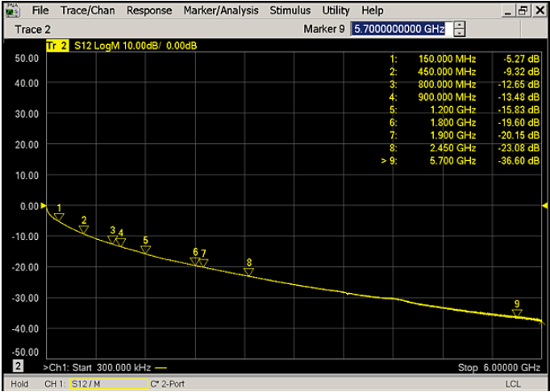Decrease Marker 9 frequency with down arrow
This screenshot has width=550, height=392.
tap(459, 32)
